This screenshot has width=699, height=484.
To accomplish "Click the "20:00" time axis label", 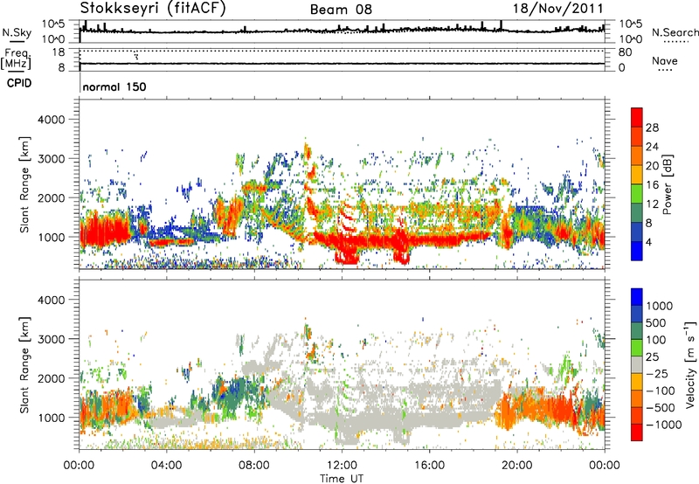I will (516, 466).
